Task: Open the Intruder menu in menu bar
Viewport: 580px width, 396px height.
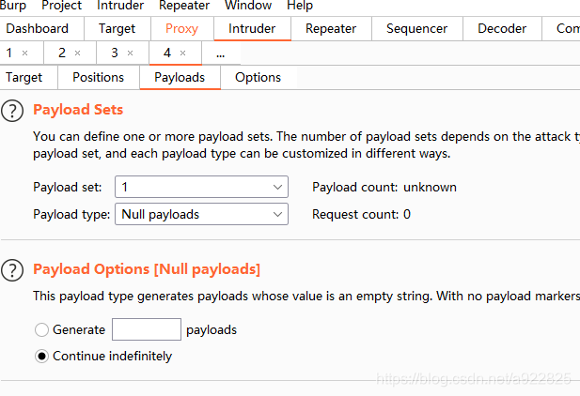Action: (119, 6)
